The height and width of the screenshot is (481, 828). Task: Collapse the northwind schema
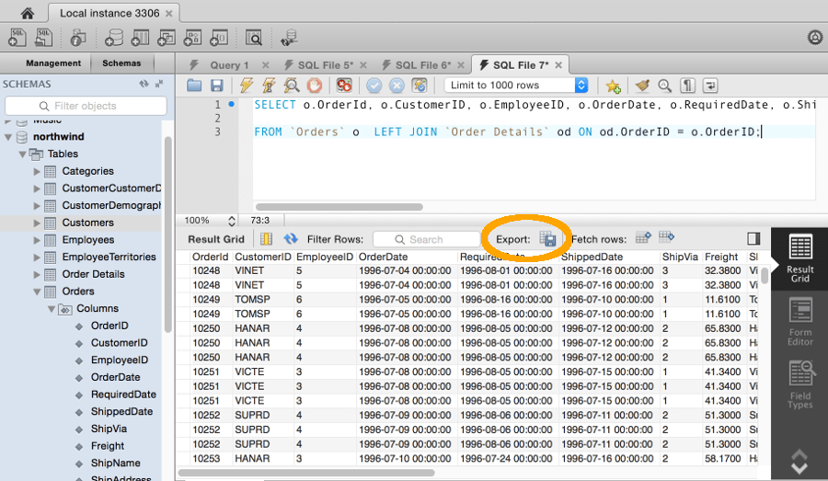click(8, 137)
